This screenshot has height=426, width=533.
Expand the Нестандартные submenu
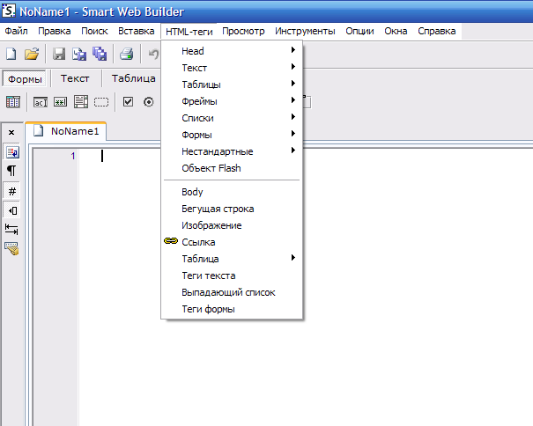(x=232, y=151)
